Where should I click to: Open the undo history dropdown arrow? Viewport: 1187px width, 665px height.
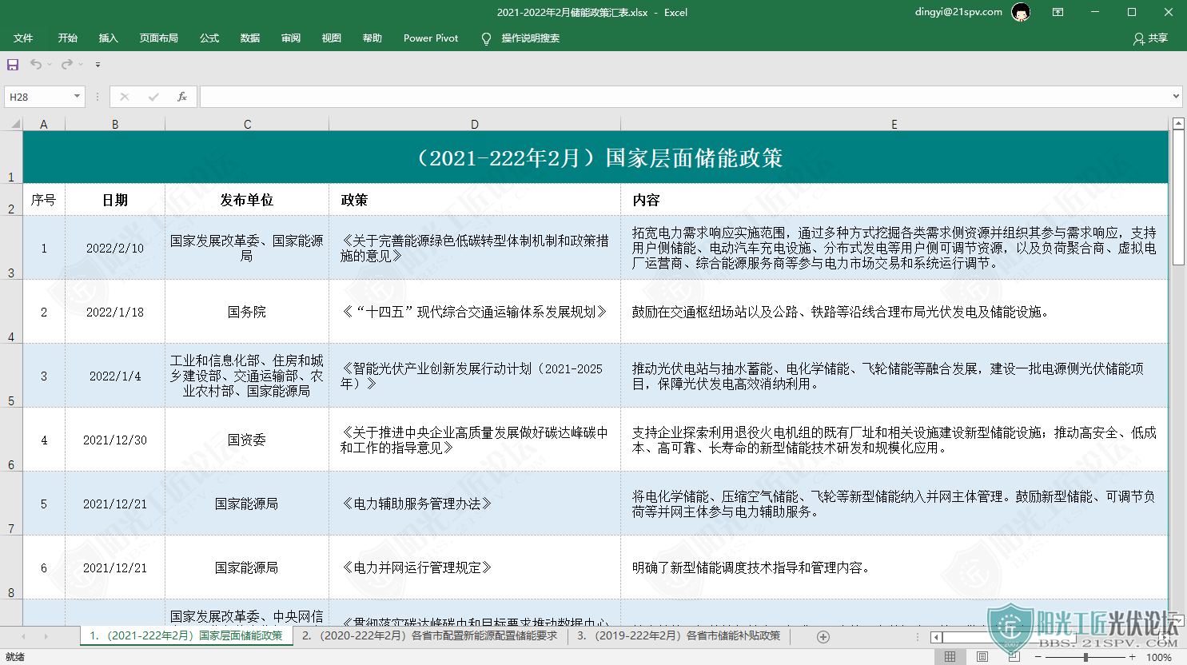pyautogui.click(x=50, y=65)
